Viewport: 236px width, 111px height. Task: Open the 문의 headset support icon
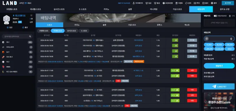coord(186,3)
